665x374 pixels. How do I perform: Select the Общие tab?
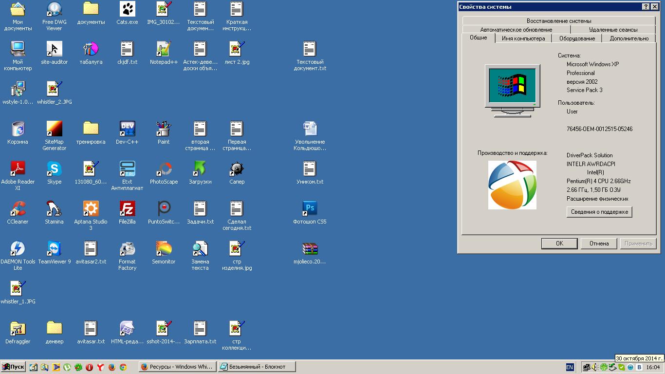(478, 37)
